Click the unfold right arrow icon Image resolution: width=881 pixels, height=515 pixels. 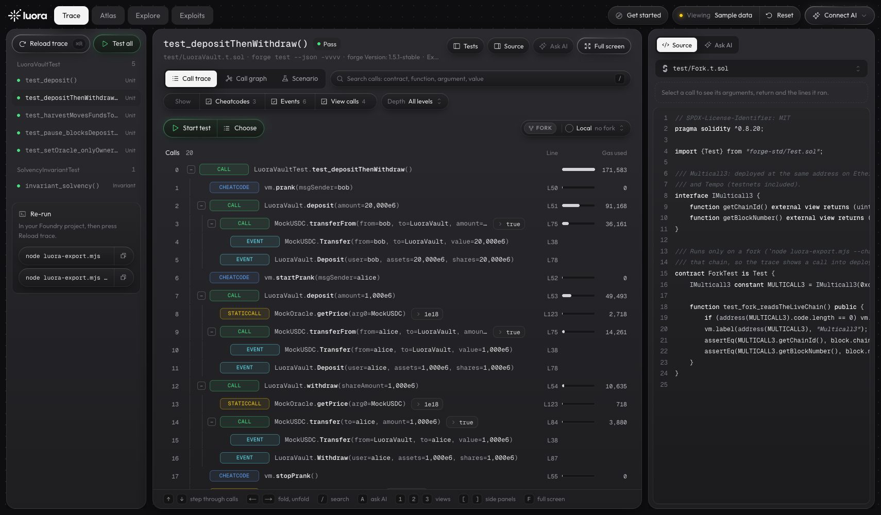(268, 499)
